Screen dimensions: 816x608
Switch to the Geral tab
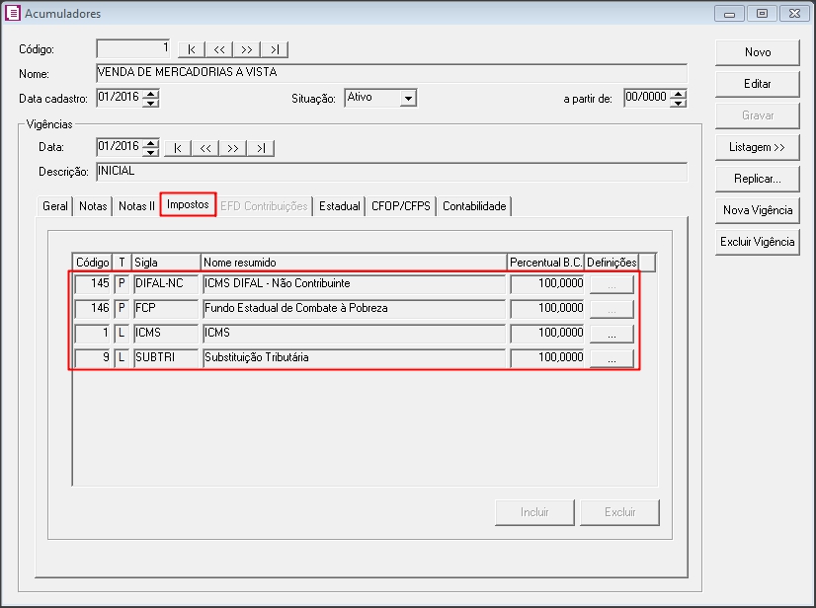pos(55,206)
